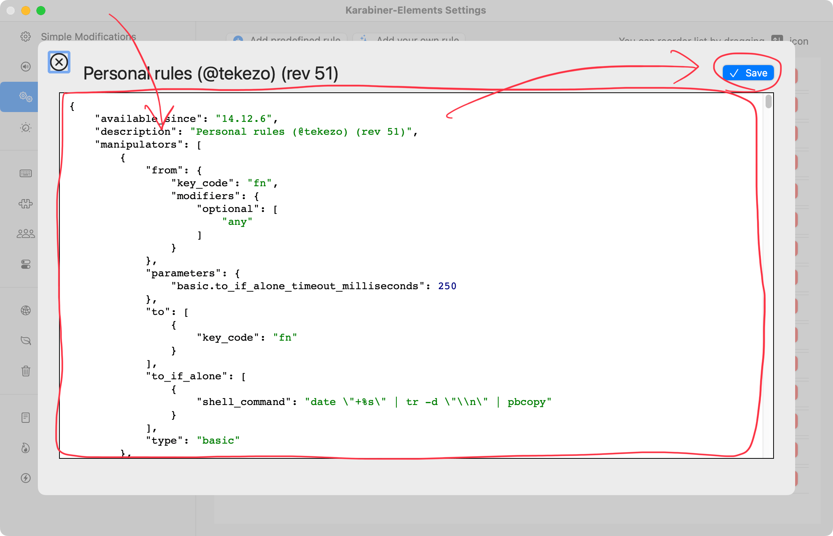The width and height of the screenshot is (833, 536).
Task: Open the Parameters dial icon in the sidebar
Action: [25, 128]
